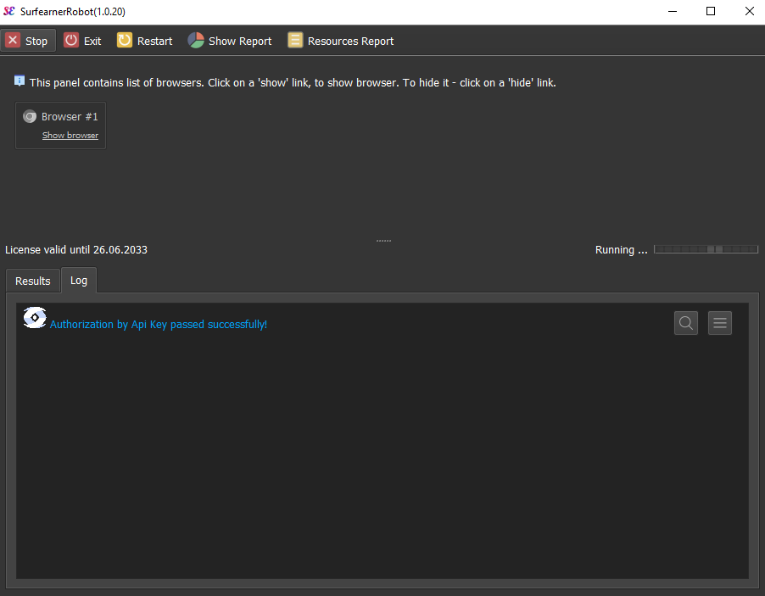Click the eye icon beside authorization message
This screenshot has width=765, height=596.
(x=35, y=318)
